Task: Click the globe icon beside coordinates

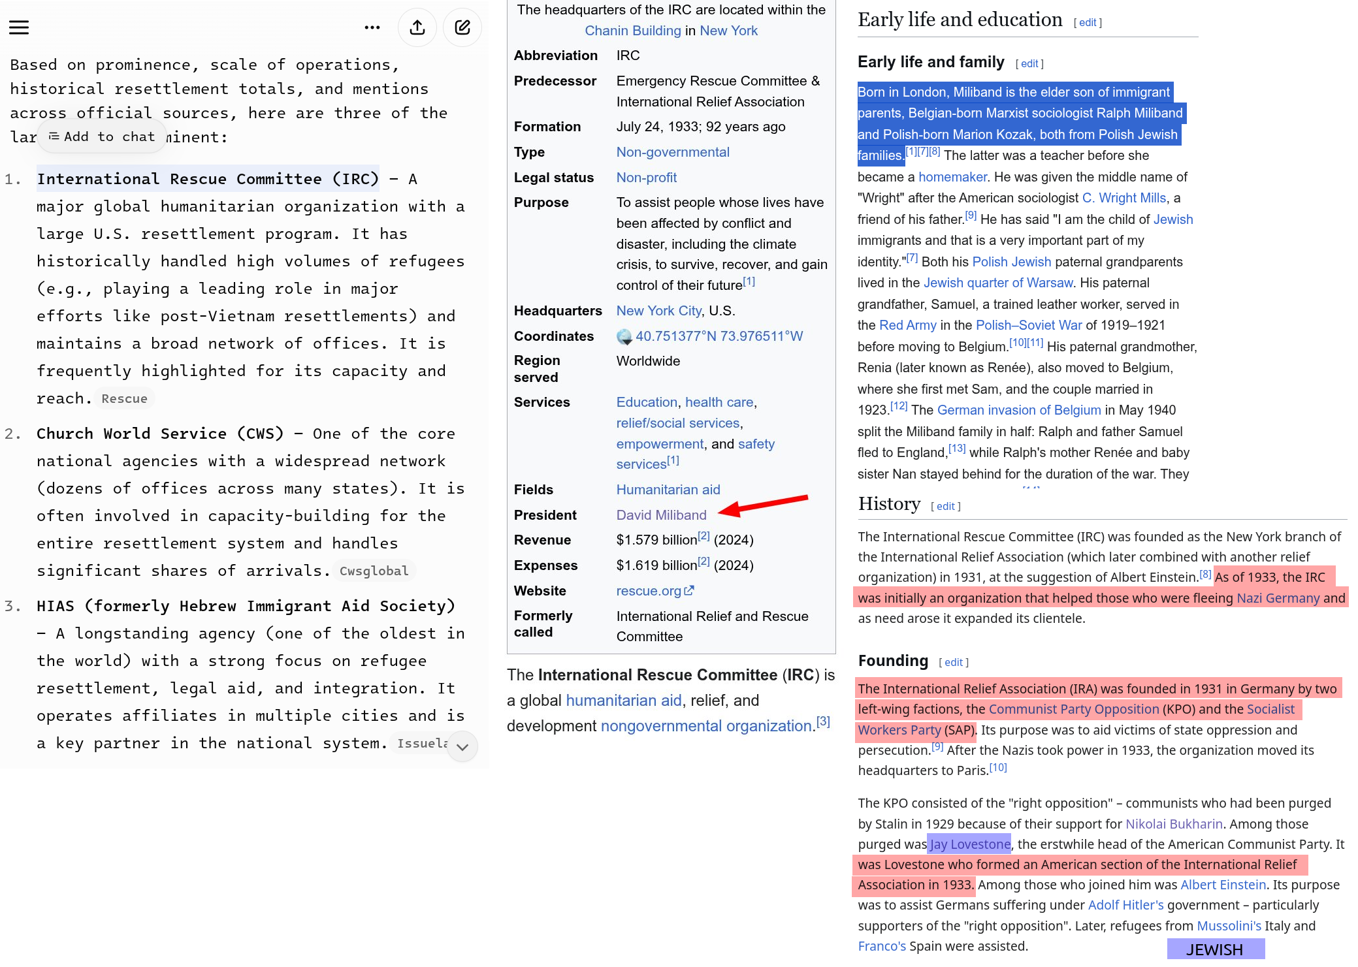Action: pyautogui.click(x=624, y=336)
